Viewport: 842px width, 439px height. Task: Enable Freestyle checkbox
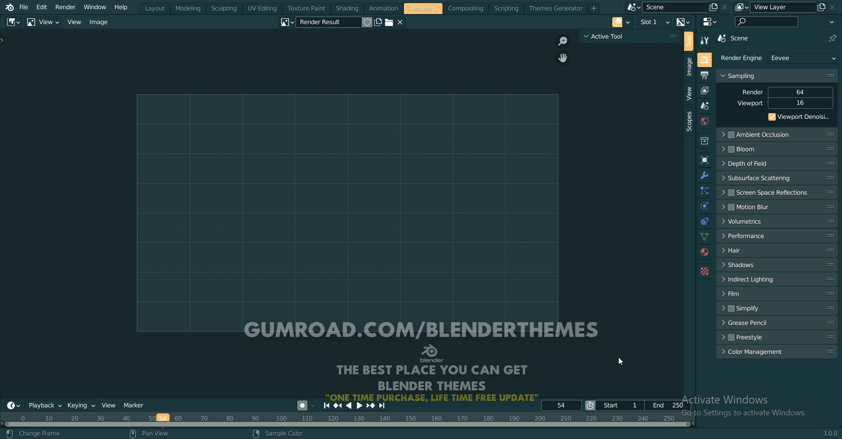pyautogui.click(x=731, y=337)
